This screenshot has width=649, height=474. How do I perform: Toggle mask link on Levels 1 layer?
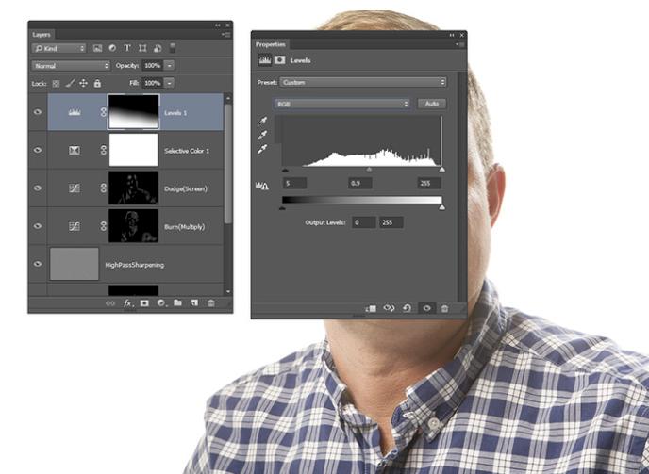[x=103, y=112]
